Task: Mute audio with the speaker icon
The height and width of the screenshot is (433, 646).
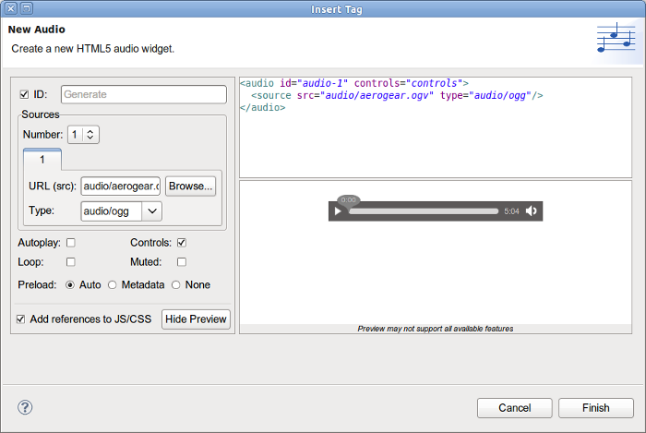Action: (532, 210)
